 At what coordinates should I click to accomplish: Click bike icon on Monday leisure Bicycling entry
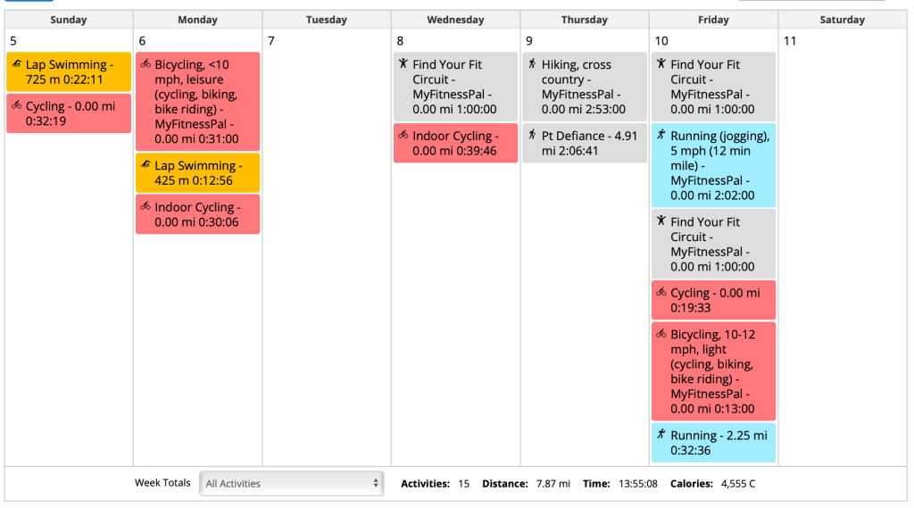145,64
